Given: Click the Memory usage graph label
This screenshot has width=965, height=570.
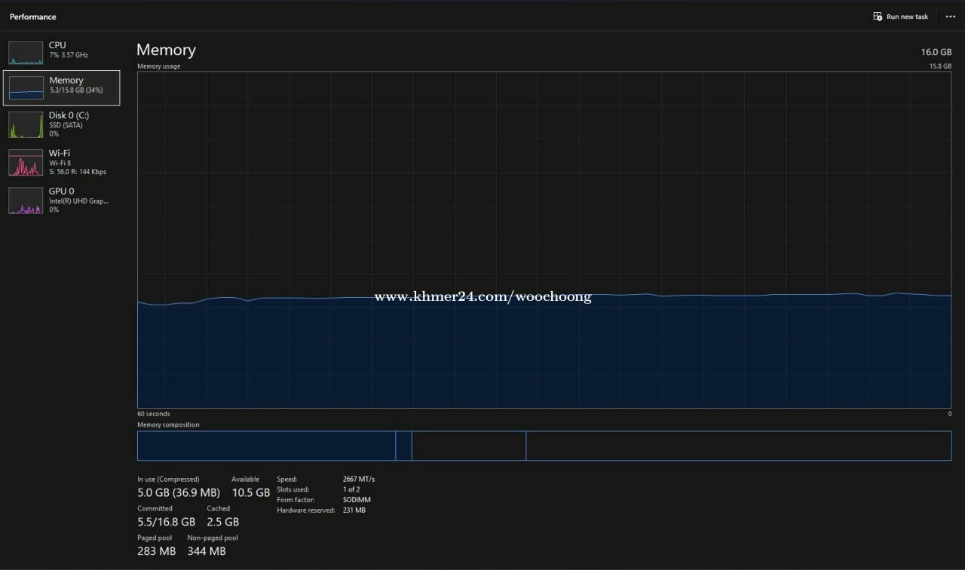Looking at the screenshot, I should coord(159,66).
